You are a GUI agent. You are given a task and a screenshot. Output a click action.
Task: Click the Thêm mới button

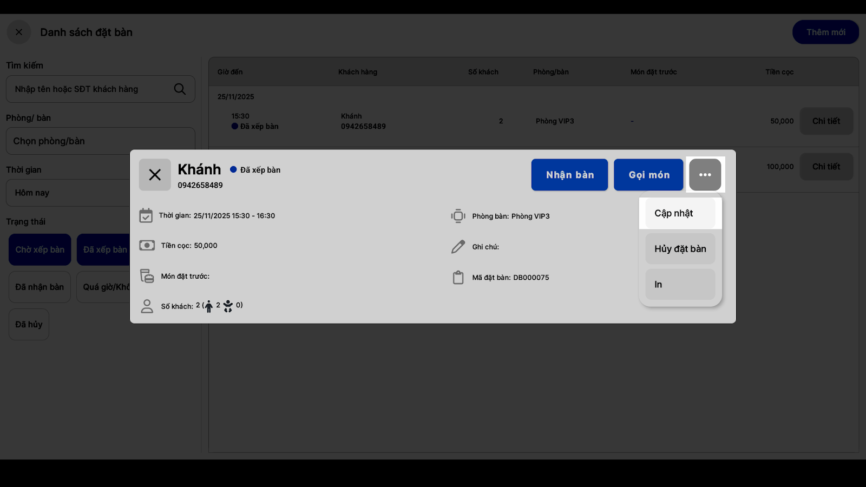pos(826,32)
